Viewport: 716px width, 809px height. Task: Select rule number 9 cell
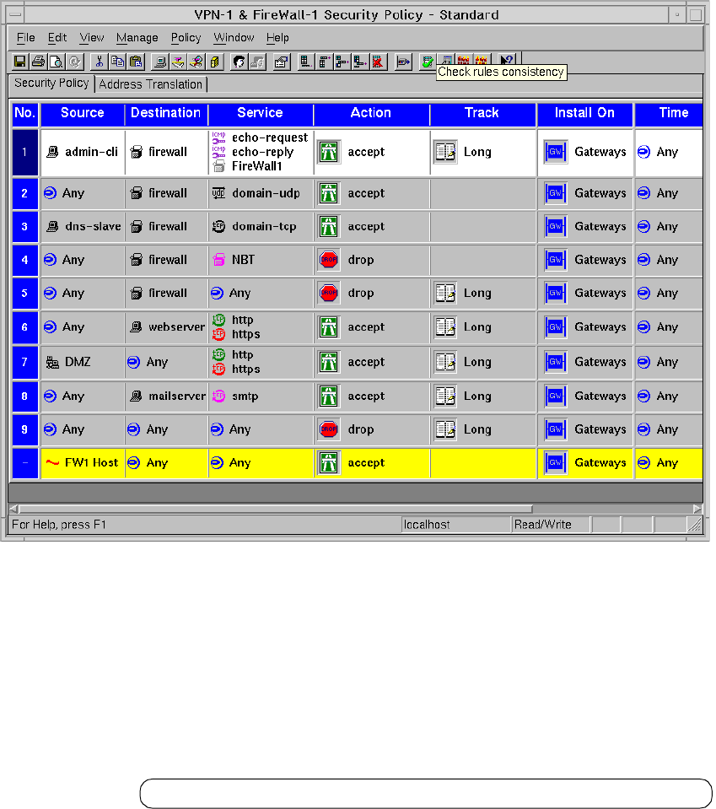click(x=24, y=429)
